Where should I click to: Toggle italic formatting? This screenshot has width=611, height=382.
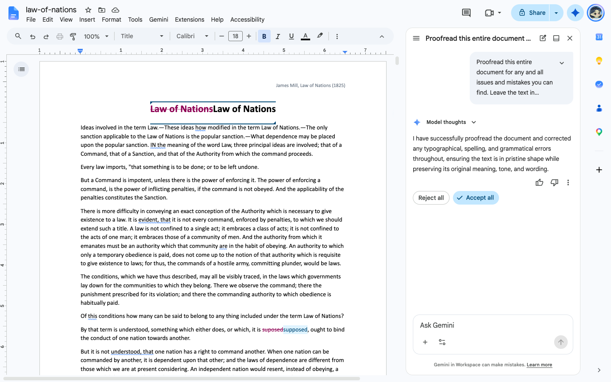tap(278, 37)
